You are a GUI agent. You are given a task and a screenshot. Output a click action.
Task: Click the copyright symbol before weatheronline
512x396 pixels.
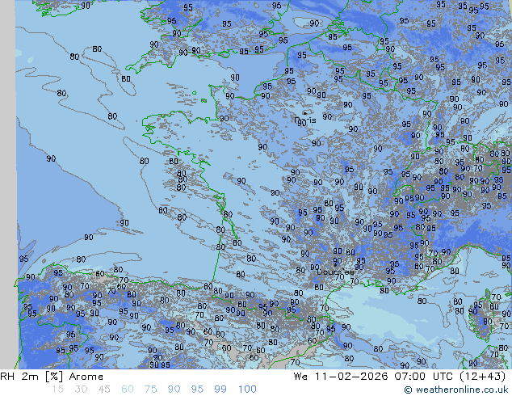(409, 390)
